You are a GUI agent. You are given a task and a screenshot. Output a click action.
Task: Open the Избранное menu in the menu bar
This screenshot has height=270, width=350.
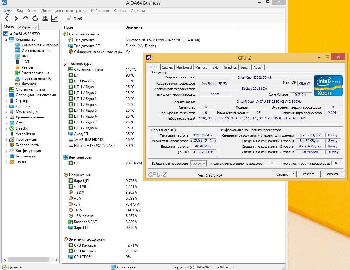(x=100, y=11)
